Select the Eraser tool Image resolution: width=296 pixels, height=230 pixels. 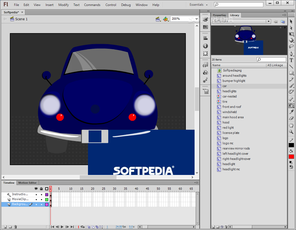point(291,118)
